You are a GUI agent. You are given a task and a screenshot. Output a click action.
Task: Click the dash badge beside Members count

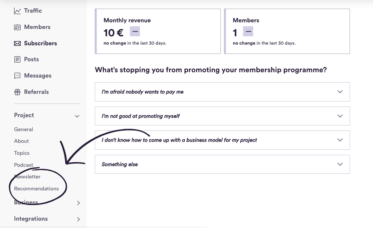pyautogui.click(x=248, y=31)
